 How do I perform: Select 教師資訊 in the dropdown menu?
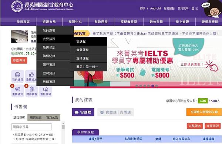(x=55, y=82)
